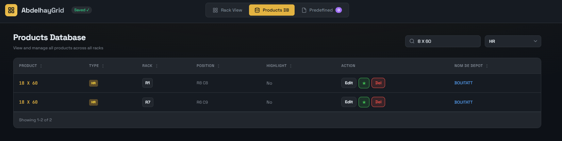Click the ACTION column header
562x141 pixels.
(x=348, y=66)
